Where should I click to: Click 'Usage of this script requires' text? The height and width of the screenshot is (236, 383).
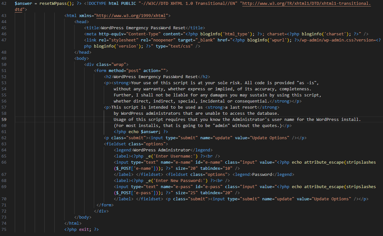pyautogui.click(x=149, y=120)
